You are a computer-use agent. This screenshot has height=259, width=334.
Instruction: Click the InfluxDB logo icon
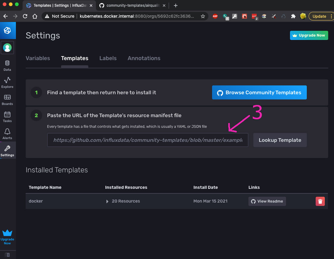[x=7, y=31]
